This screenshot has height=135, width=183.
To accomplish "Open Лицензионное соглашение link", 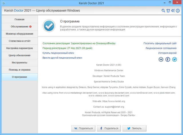I will [161, 48].
